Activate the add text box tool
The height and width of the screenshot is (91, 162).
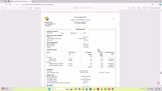pos(23,8)
